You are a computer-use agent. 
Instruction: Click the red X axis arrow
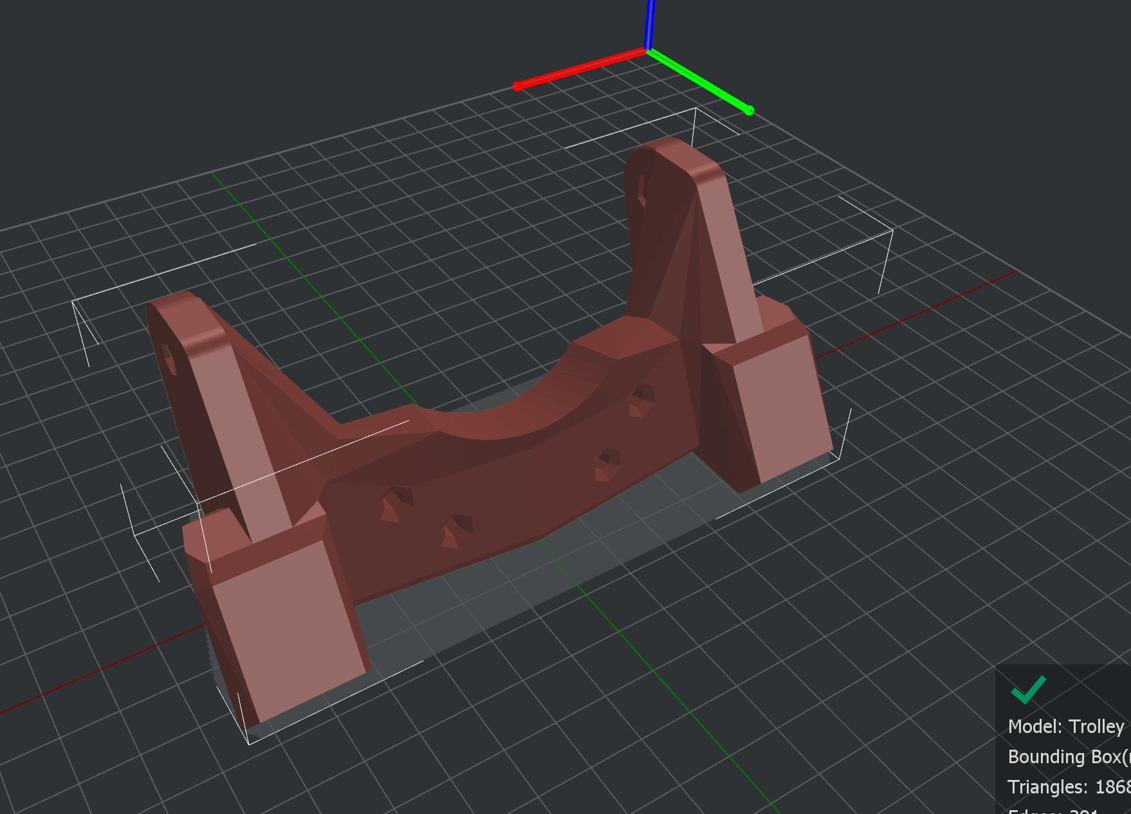click(x=579, y=68)
